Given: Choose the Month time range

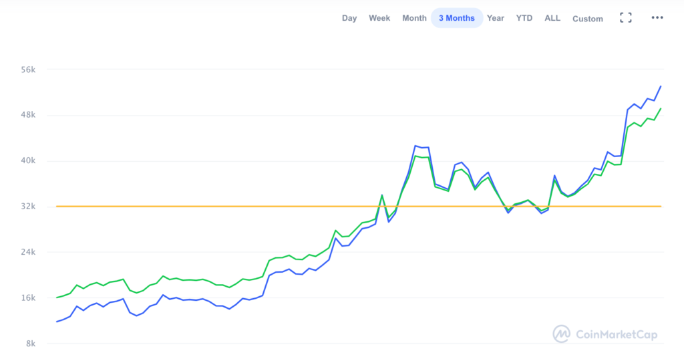Looking at the screenshot, I should click(414, 18).
